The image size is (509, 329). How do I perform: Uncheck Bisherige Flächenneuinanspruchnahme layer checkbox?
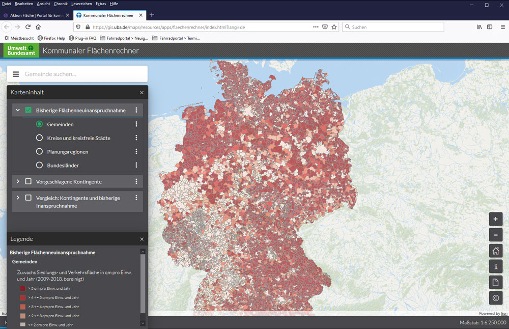29,110
